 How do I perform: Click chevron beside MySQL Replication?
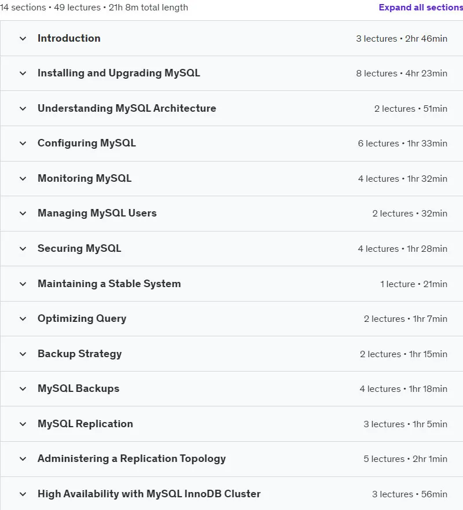click(23, 424)
